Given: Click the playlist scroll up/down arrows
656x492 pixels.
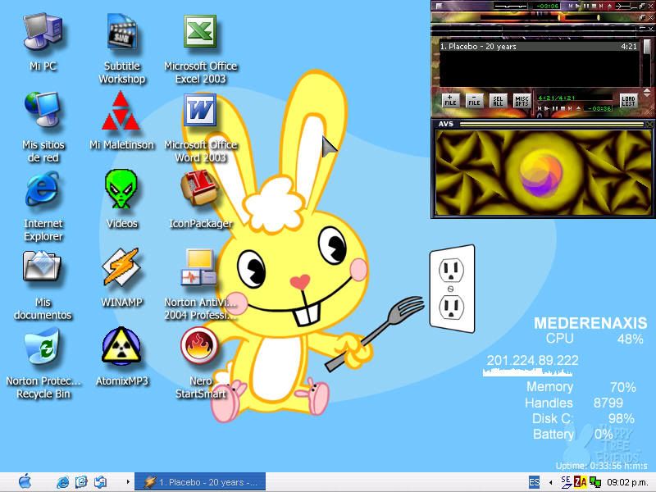Looking at the screenshot, I should (x=647, y=93).
